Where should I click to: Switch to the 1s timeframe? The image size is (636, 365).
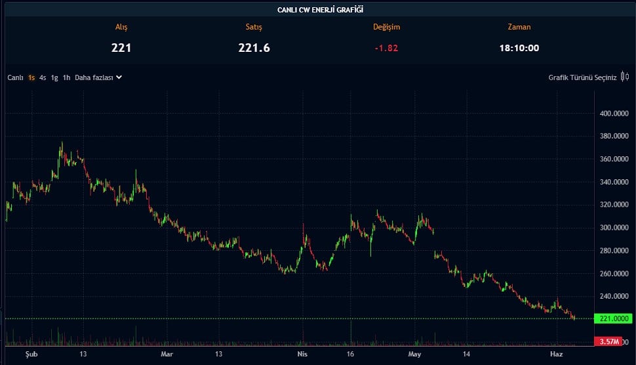pos(31,77)
